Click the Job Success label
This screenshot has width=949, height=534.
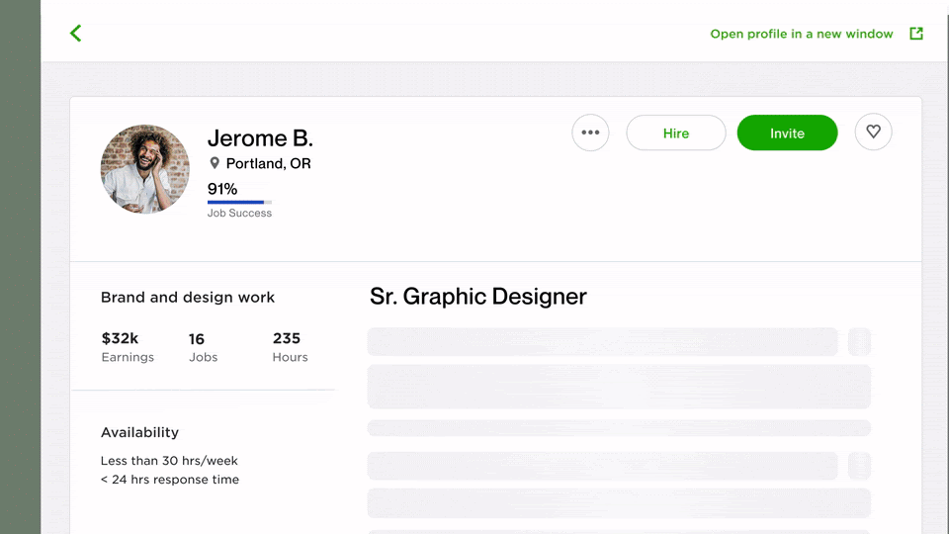coord(239,214)
